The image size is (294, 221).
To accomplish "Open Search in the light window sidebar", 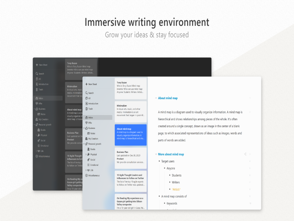I will coord(90,93).
